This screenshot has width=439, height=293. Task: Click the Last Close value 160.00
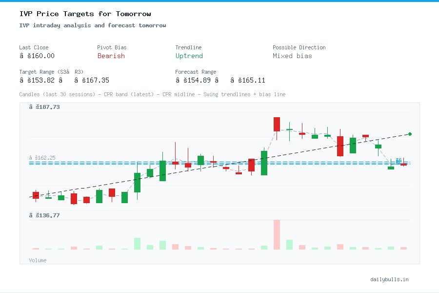37,56
